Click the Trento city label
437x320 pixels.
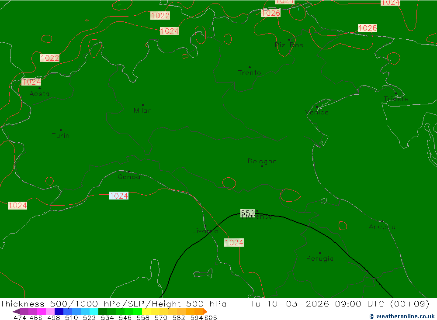click(250, 73)
